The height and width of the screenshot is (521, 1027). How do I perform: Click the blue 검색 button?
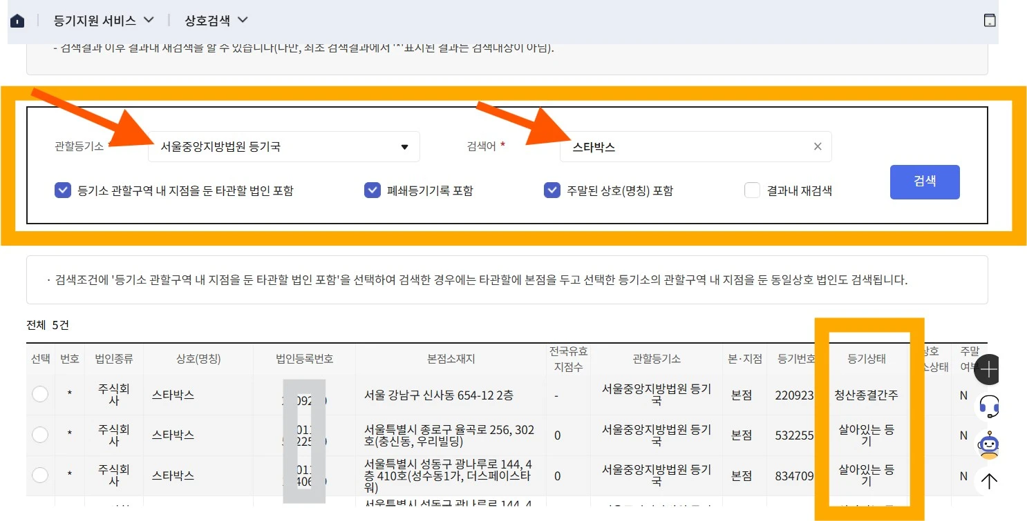pyautogui.click(x=925, y=182)
